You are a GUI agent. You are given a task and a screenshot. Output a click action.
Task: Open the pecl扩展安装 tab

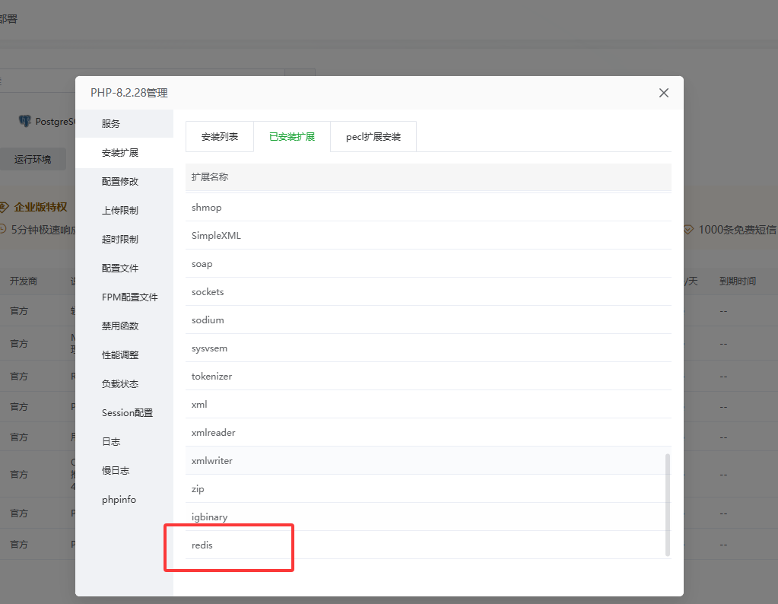[373, 137]
